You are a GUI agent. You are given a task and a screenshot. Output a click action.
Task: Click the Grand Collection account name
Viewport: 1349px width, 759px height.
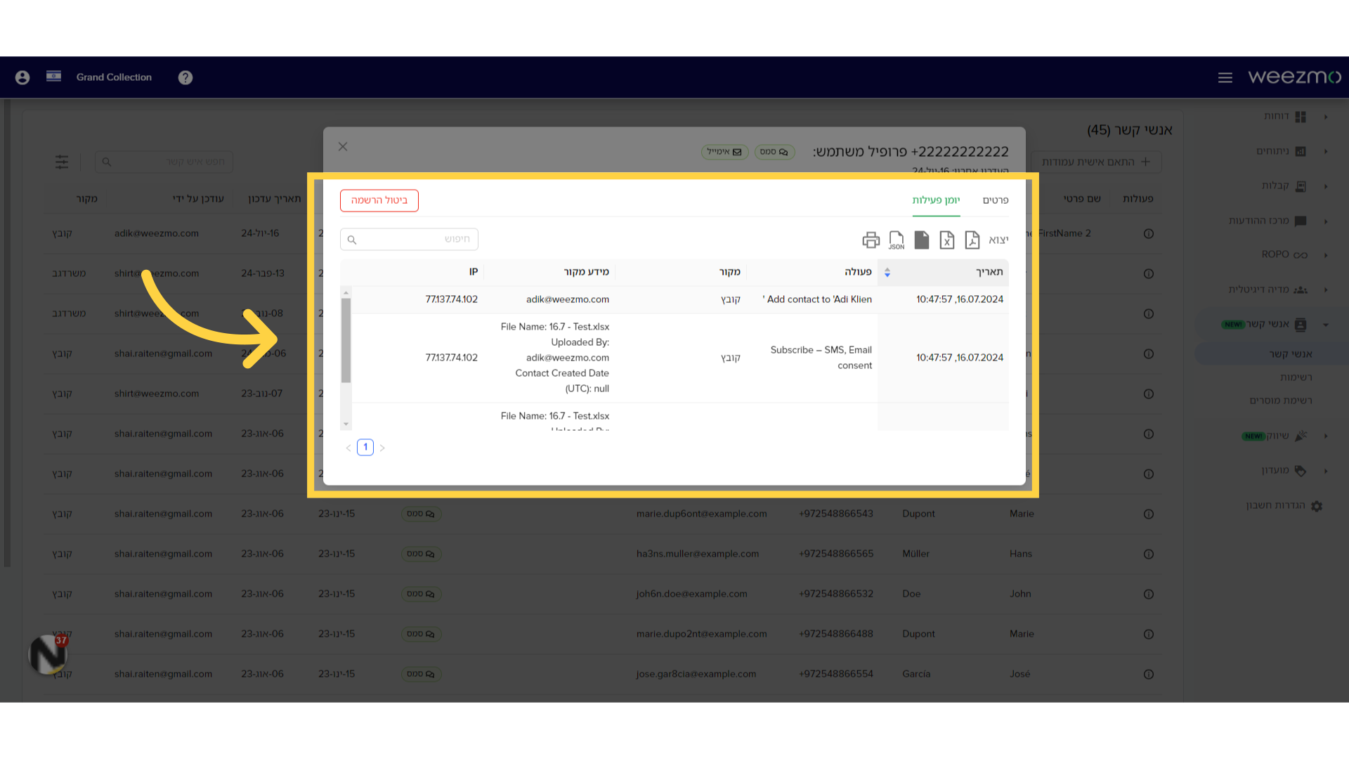[114, 77]
